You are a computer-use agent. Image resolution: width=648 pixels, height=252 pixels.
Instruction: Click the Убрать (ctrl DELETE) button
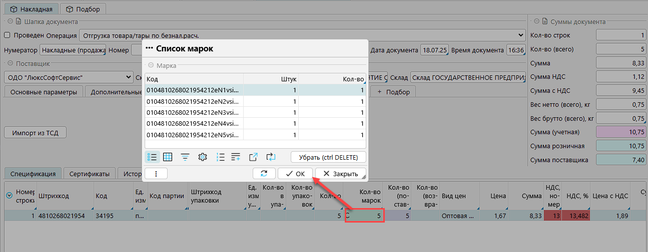tap(328, 157)
